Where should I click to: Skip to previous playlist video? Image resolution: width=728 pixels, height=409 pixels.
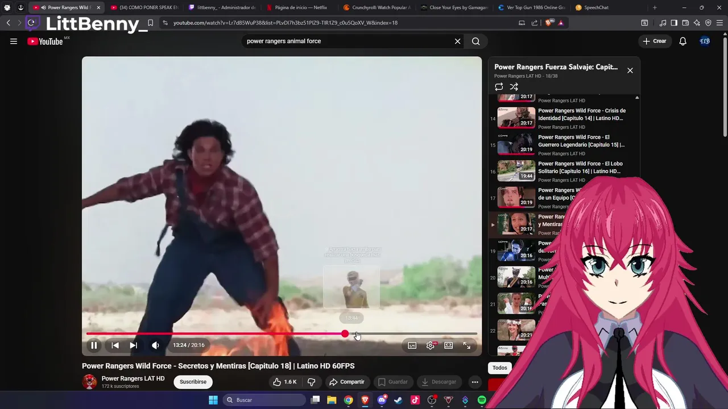coord(115,345)
